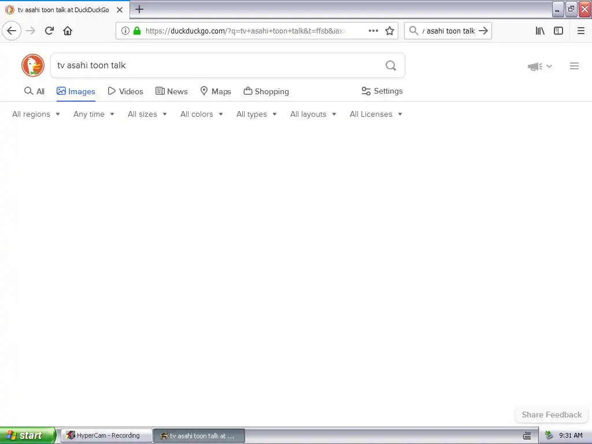Run the search with DuckDuckGo magnifier
The height and width of the screenshot is (444, 592).
(391, 66)
